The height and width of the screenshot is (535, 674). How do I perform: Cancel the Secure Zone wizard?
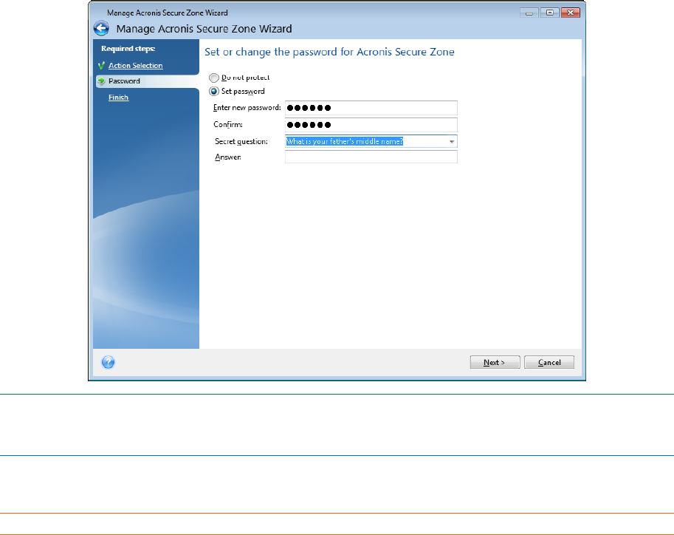coord(549,362)
